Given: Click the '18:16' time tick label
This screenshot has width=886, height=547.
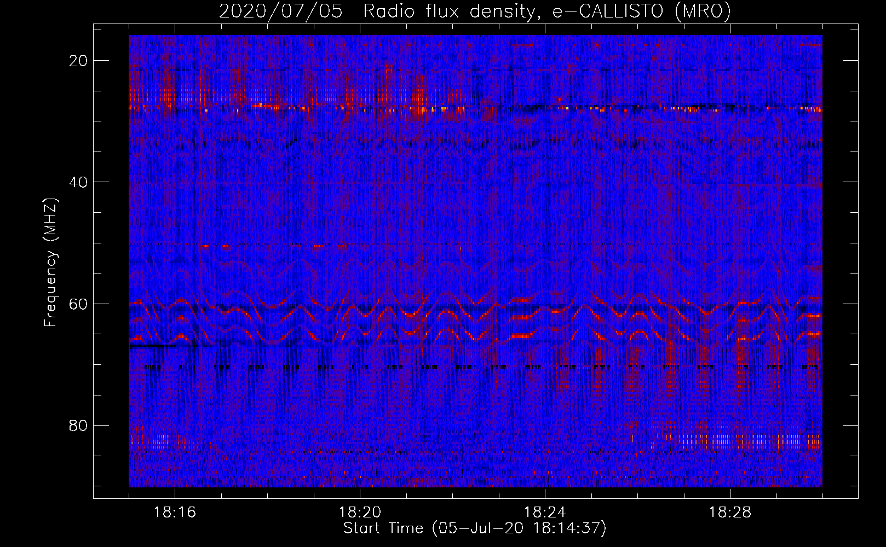Looking at the screenshot, I should (x=175, y=513).
